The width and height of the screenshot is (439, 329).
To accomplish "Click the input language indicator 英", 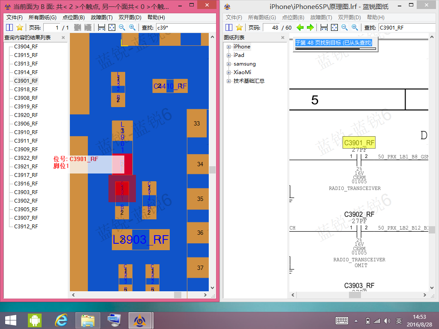I will [399, 321].
